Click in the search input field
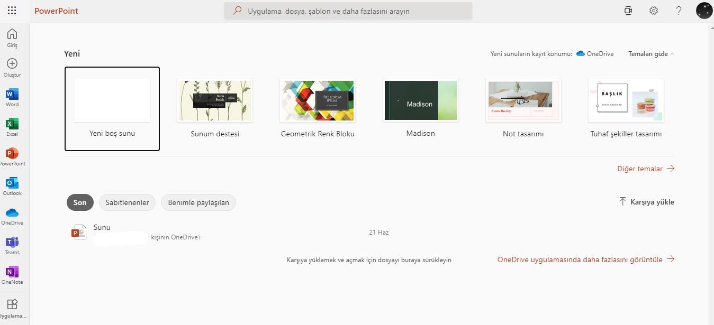Viewport: 714px width, 325px height. click(x=348, y=11)
